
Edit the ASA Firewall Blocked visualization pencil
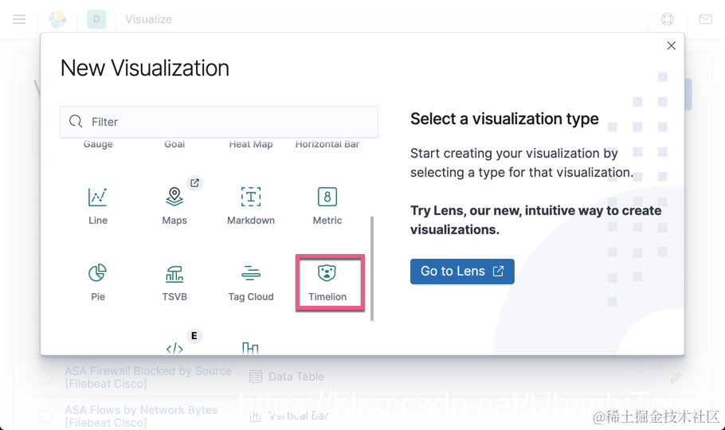point(676,377)
